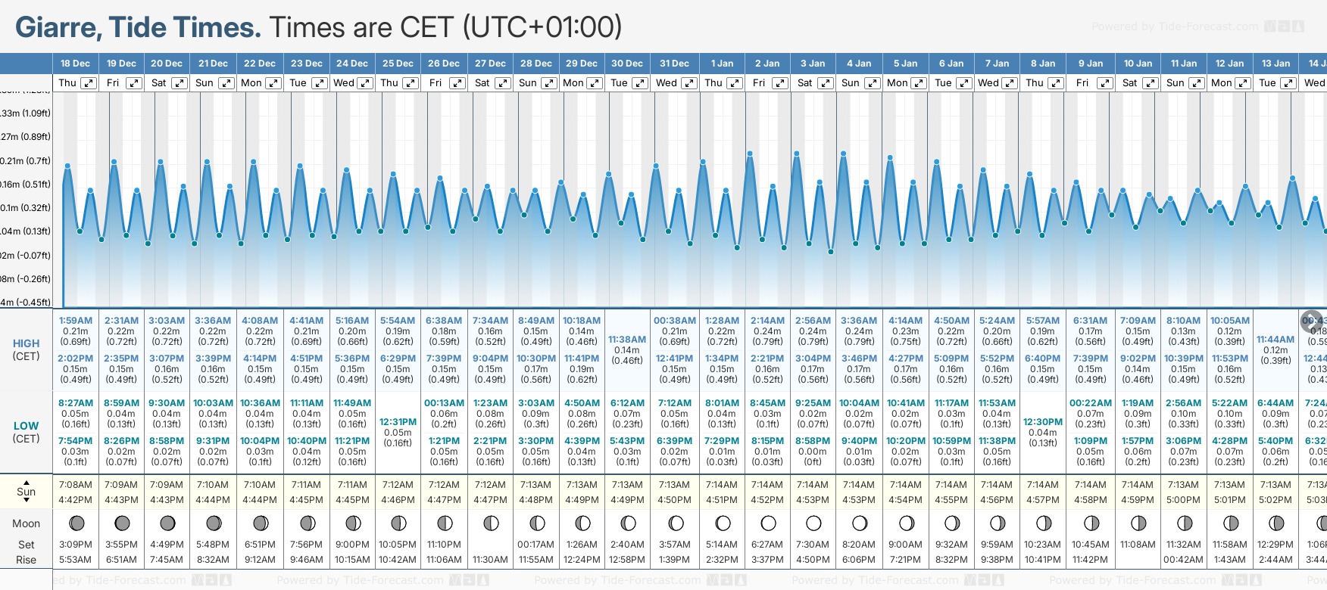The width and height of the screenshot is (1327, 590).
Task: Click the down arrow below the Sun label
Action: pyautogui.click(x=27, y=501)
